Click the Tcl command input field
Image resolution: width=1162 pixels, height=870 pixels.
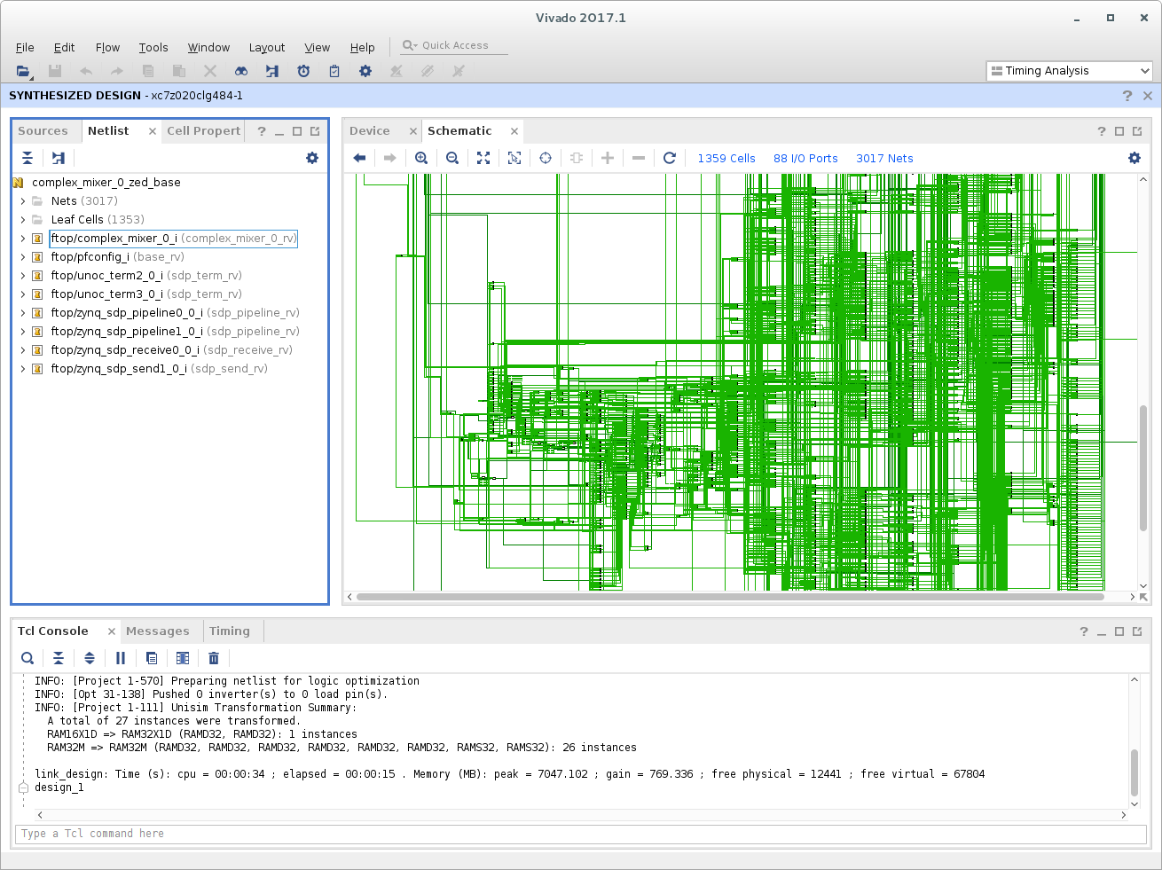(x=581, y=834)
